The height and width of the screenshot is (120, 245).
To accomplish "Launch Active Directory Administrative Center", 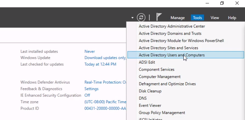I will tap(172, 26).
